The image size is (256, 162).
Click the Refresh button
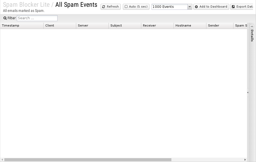[111, 7]
